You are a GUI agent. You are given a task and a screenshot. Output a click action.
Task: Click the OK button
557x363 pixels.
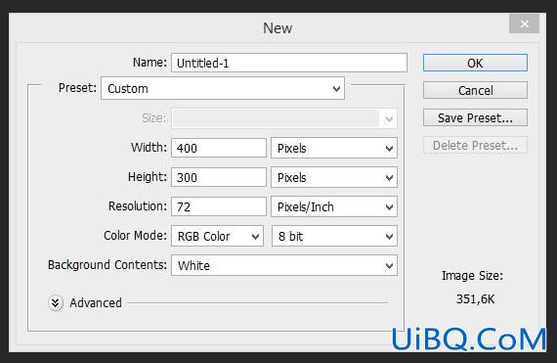click(475, 63)
